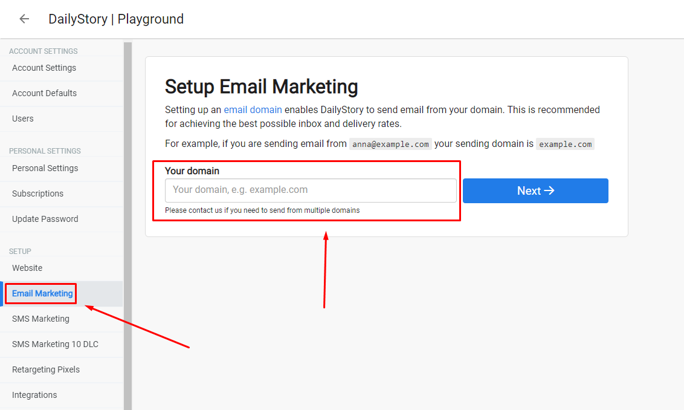Open Account Defaults page
Image resolution: width=684 pixels, height=410 pixels.
(62, 94)
